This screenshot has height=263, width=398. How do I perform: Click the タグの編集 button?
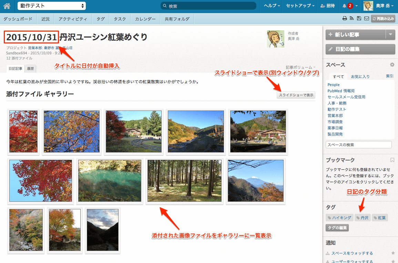[337, 228]
